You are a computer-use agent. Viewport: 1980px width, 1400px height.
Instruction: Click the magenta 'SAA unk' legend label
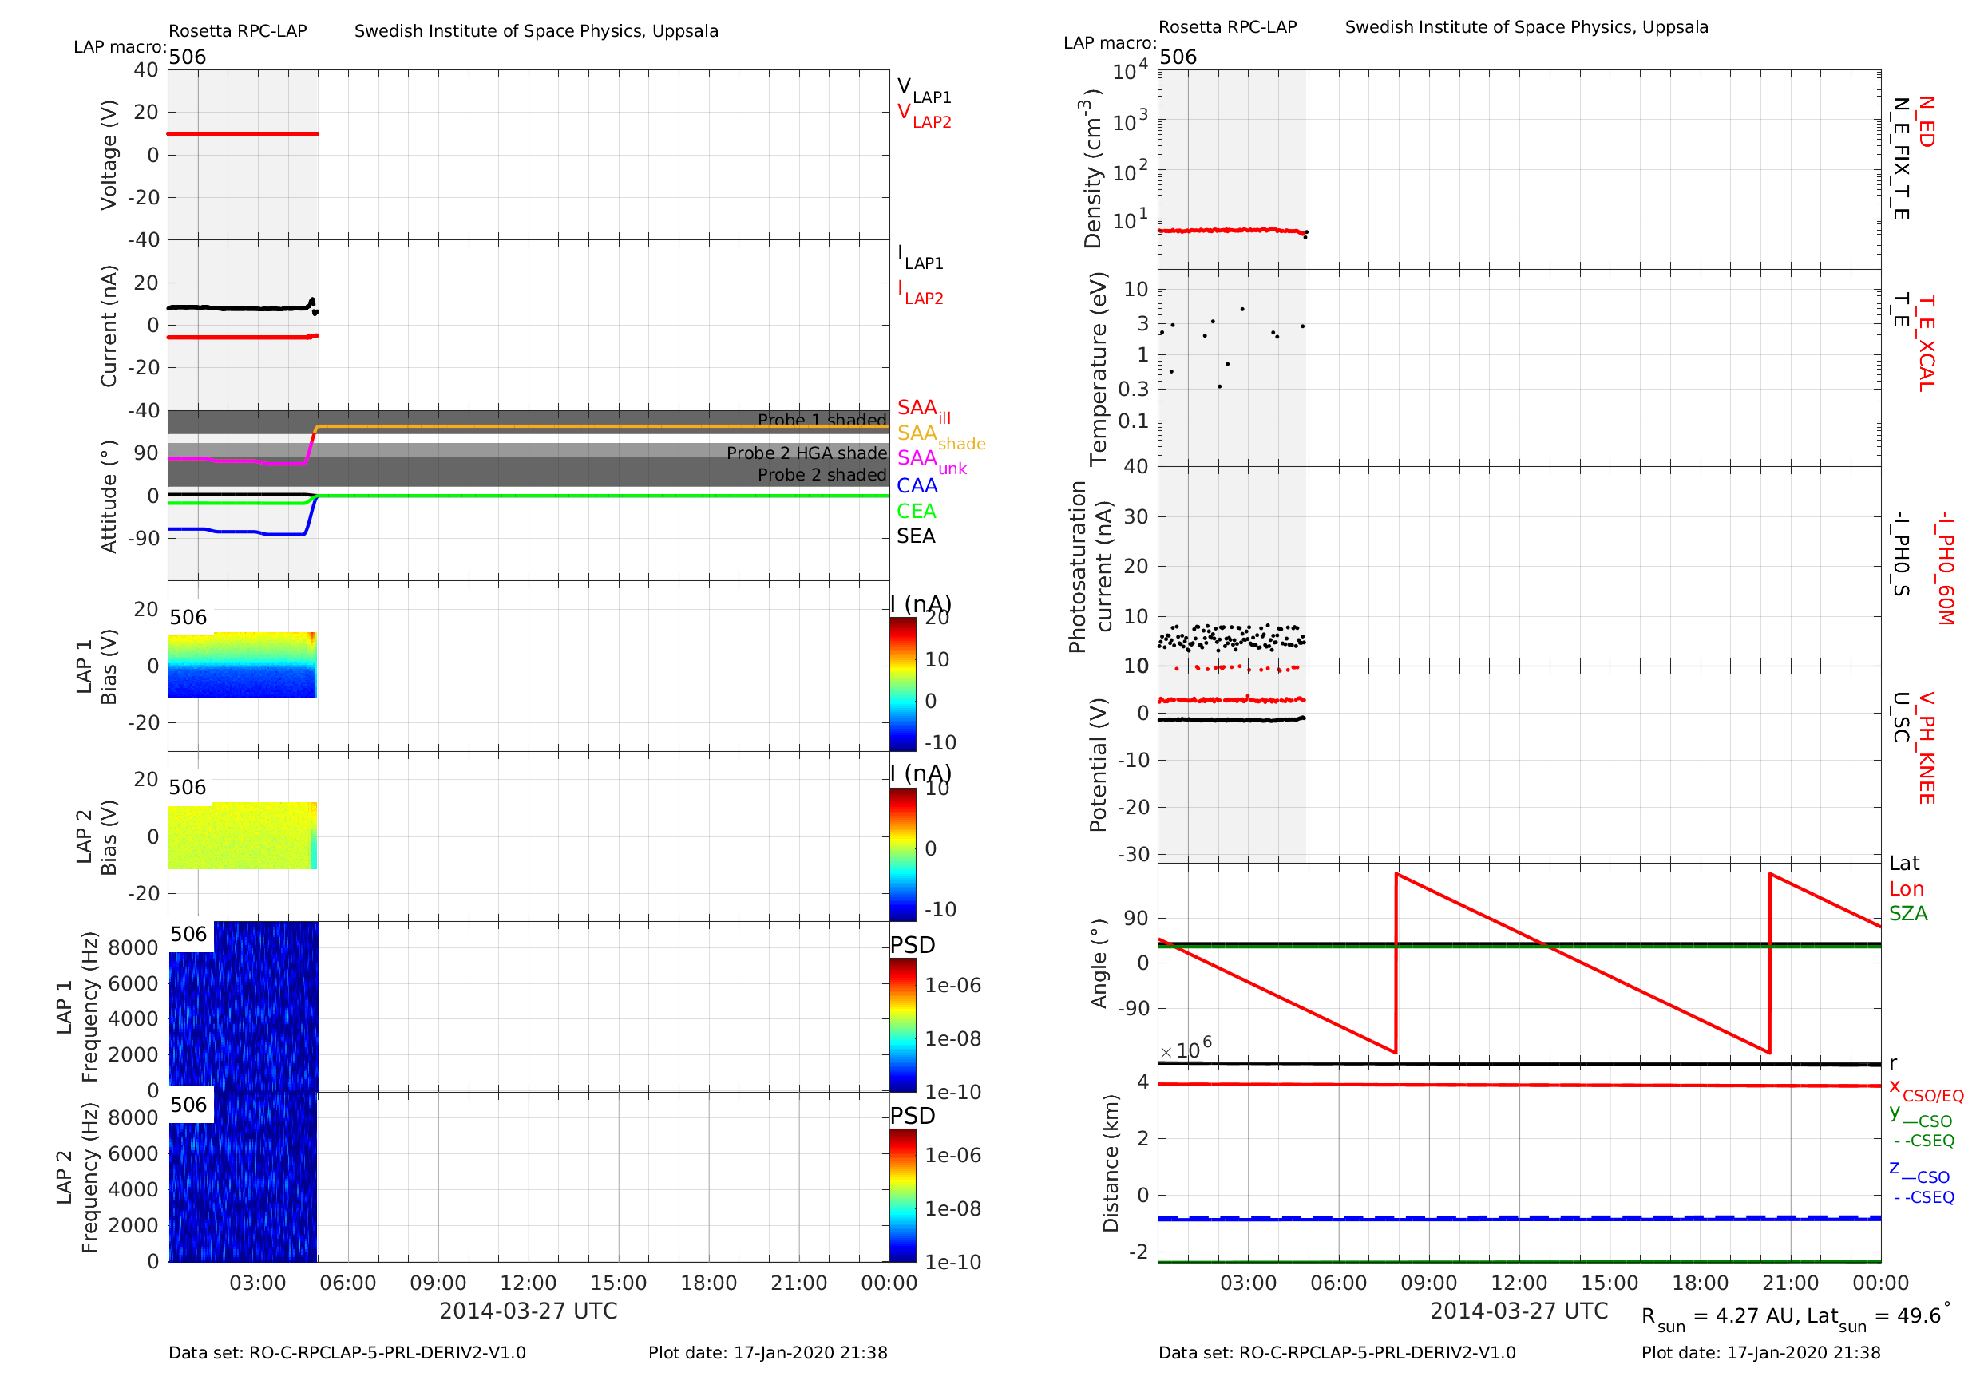pos(932,461)
